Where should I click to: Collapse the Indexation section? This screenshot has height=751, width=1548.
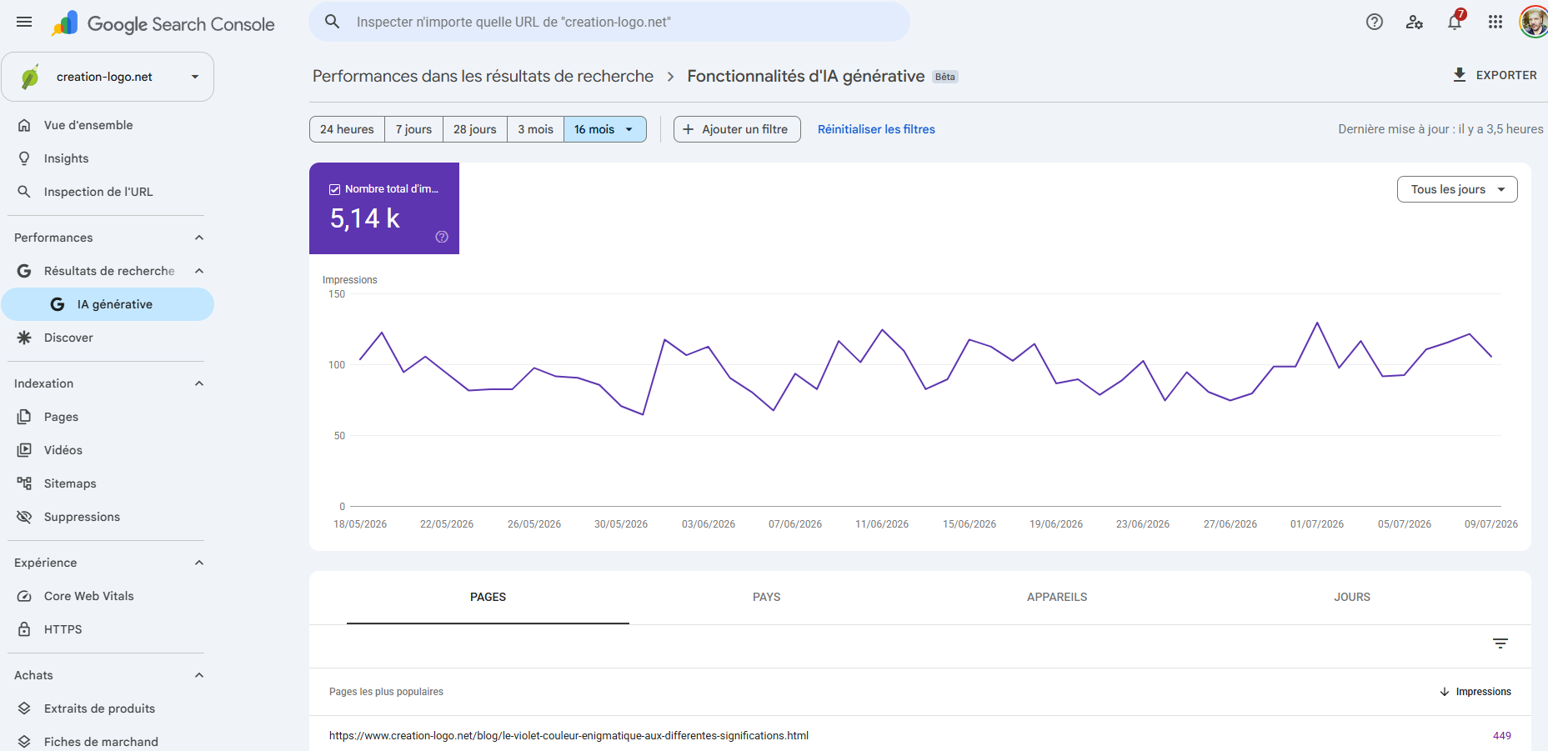[x=199, y=383]
